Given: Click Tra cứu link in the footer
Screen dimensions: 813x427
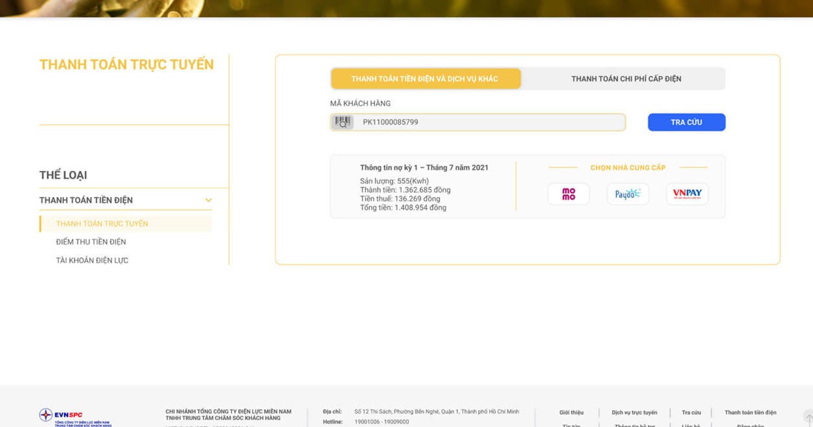Looking at the screenshot, I should tap(691, 413).
